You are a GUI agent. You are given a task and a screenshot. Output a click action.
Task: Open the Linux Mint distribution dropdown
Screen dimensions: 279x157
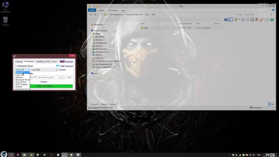point(44,70)
